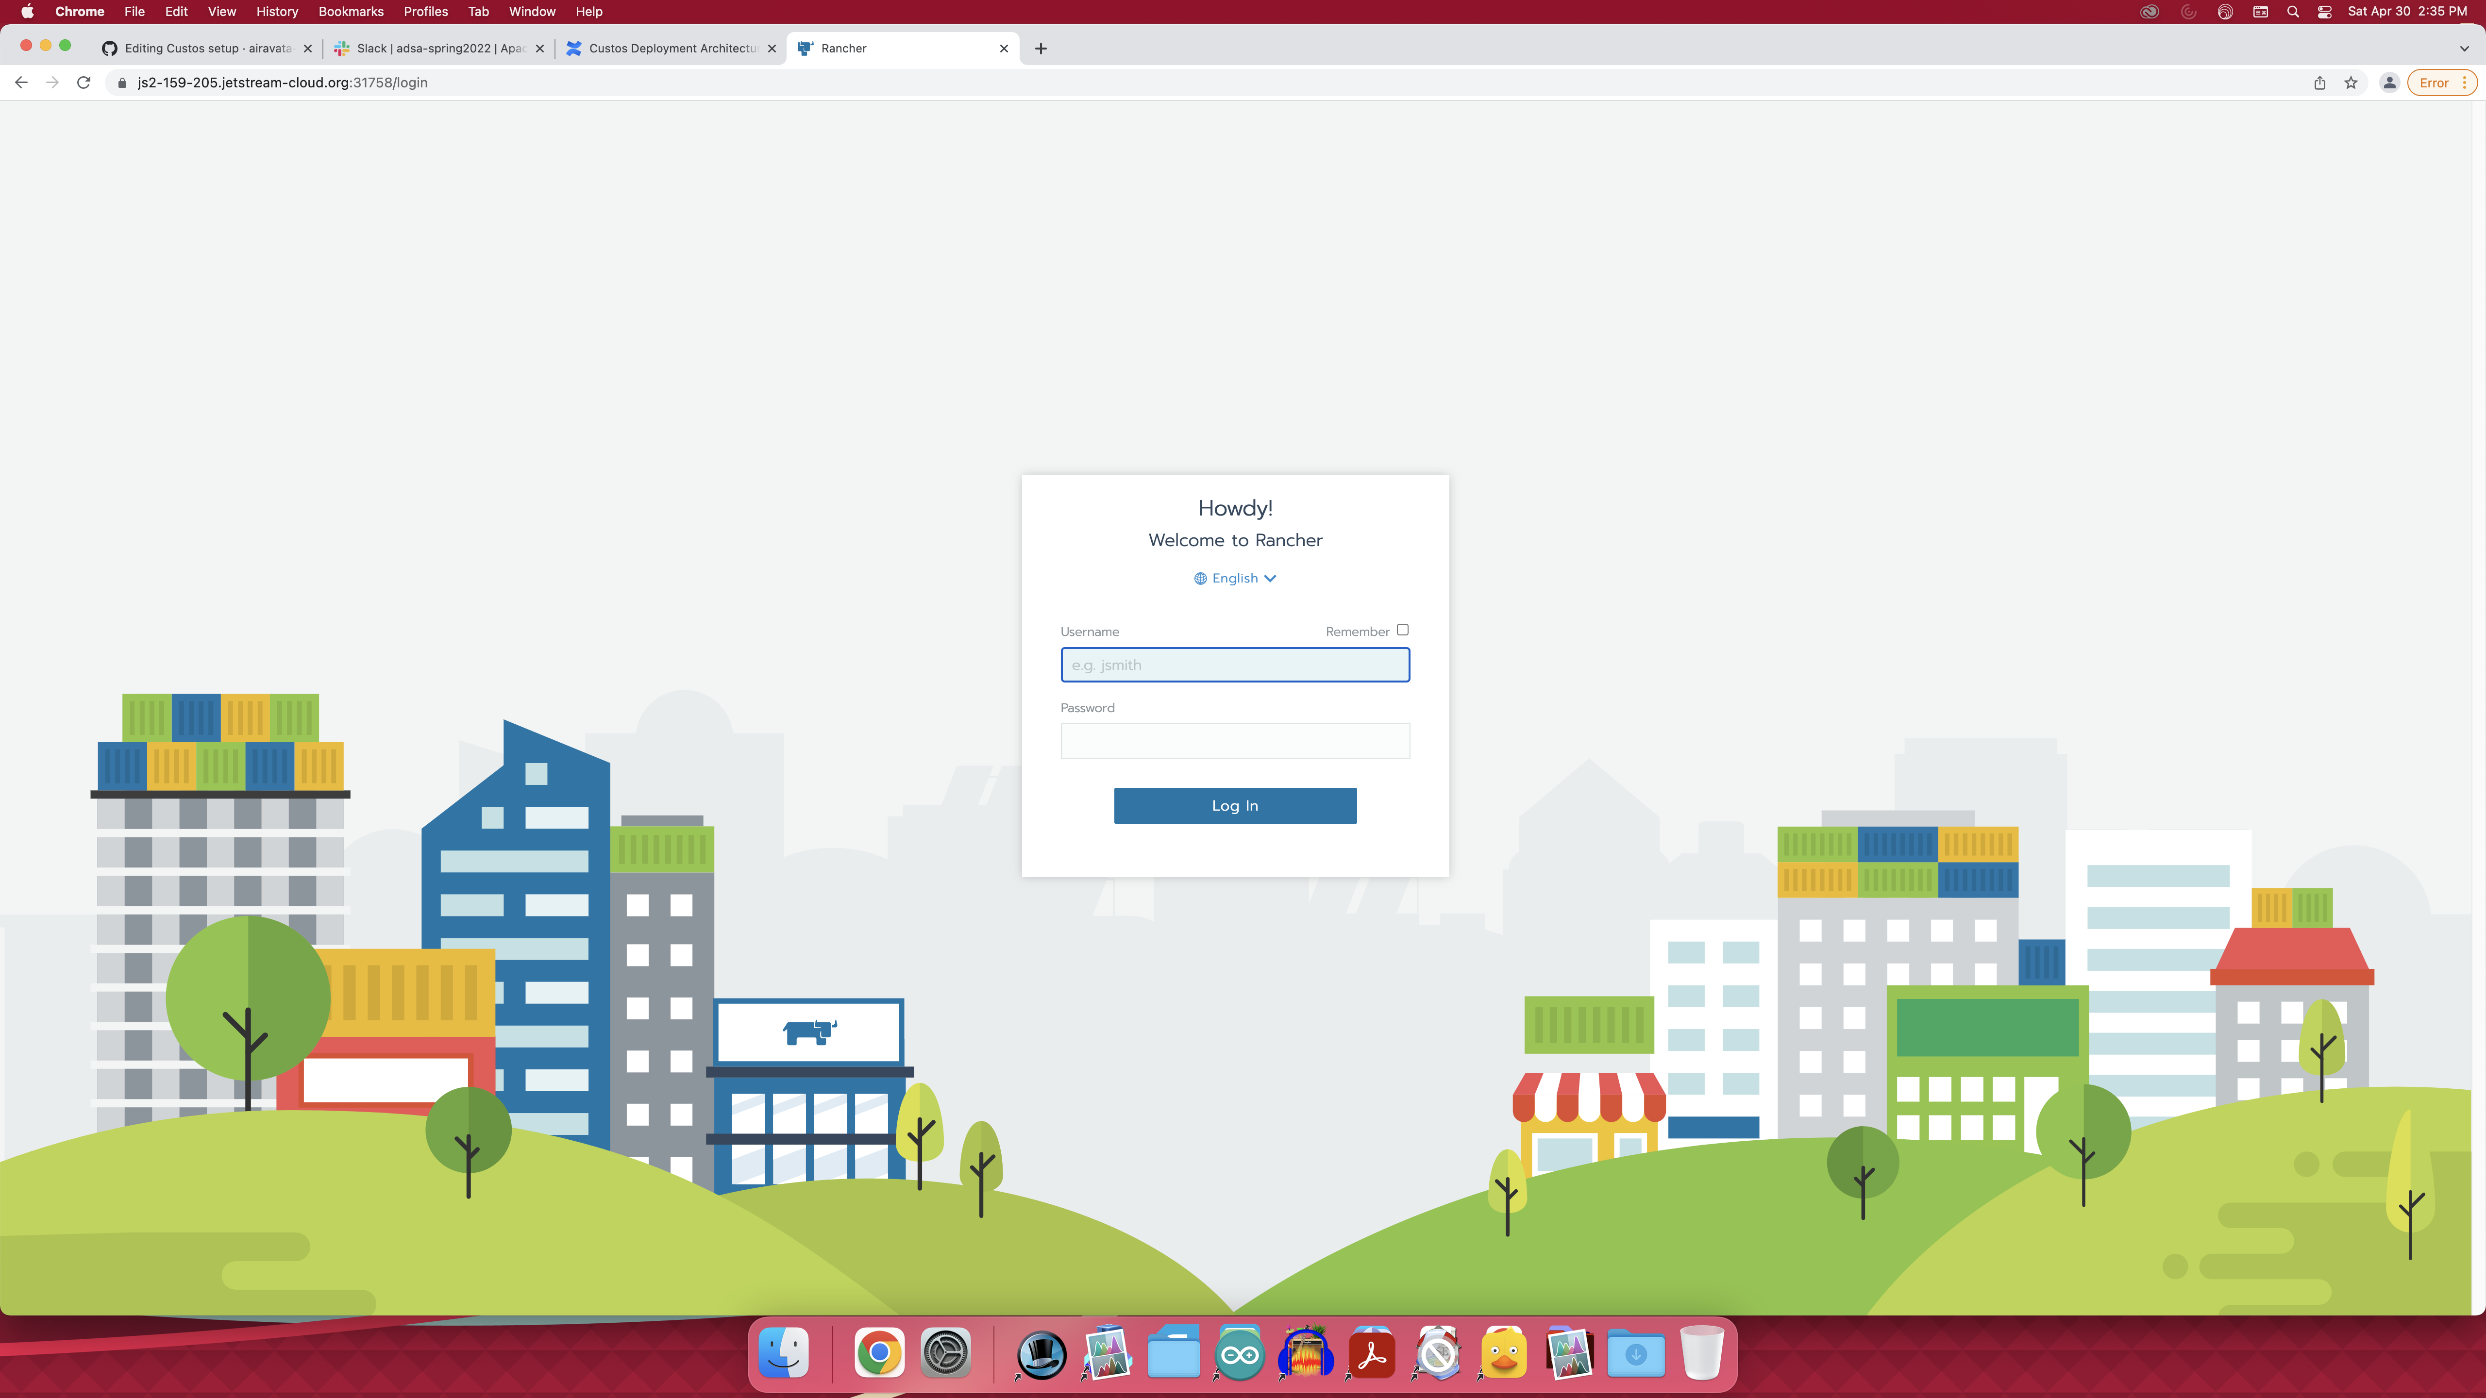Image resolution: width=2486 pixels, height=1398 pixels.
Task: Open the Chrome application menu
Action: pos(80,12)
